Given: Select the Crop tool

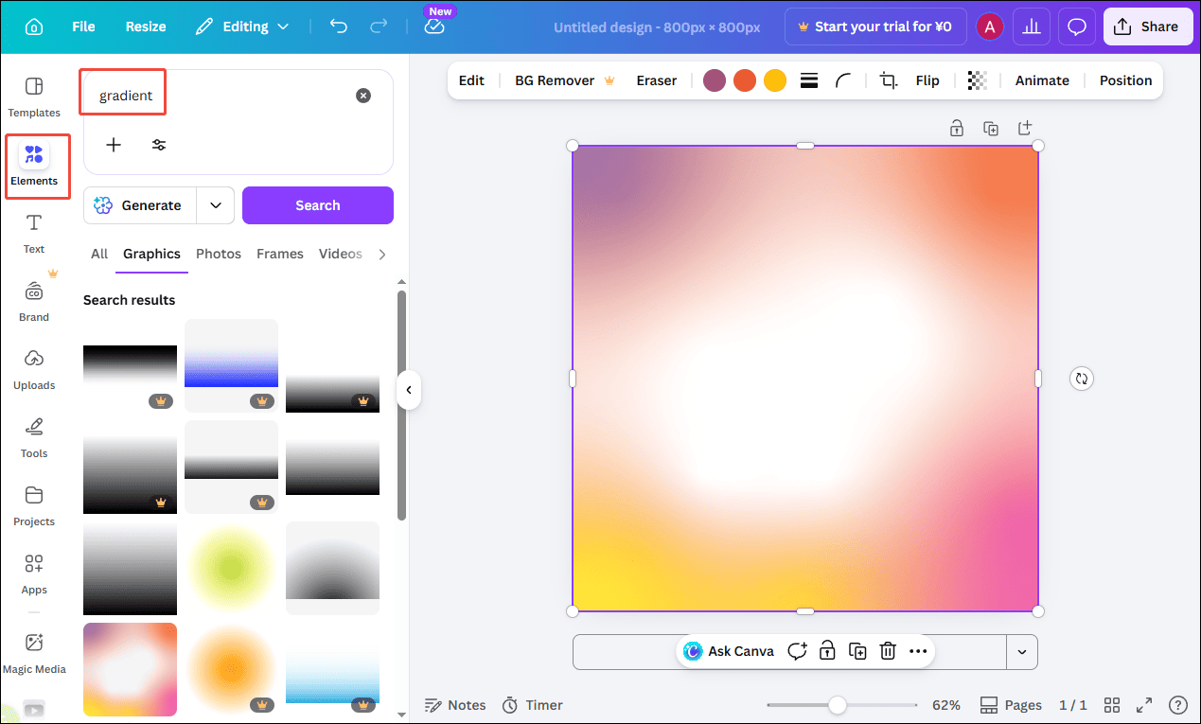Looking at the screenshot, I should point(887,80).
